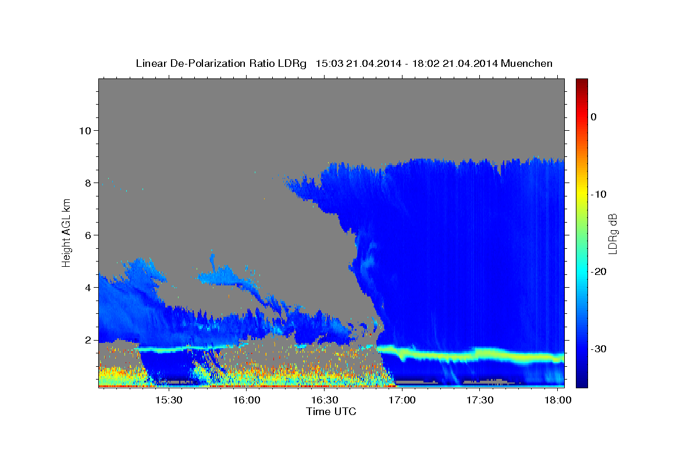Click the height axis label '6'
Image resolution: width=698 pixels, height=465 pixels.
[87, 235]
